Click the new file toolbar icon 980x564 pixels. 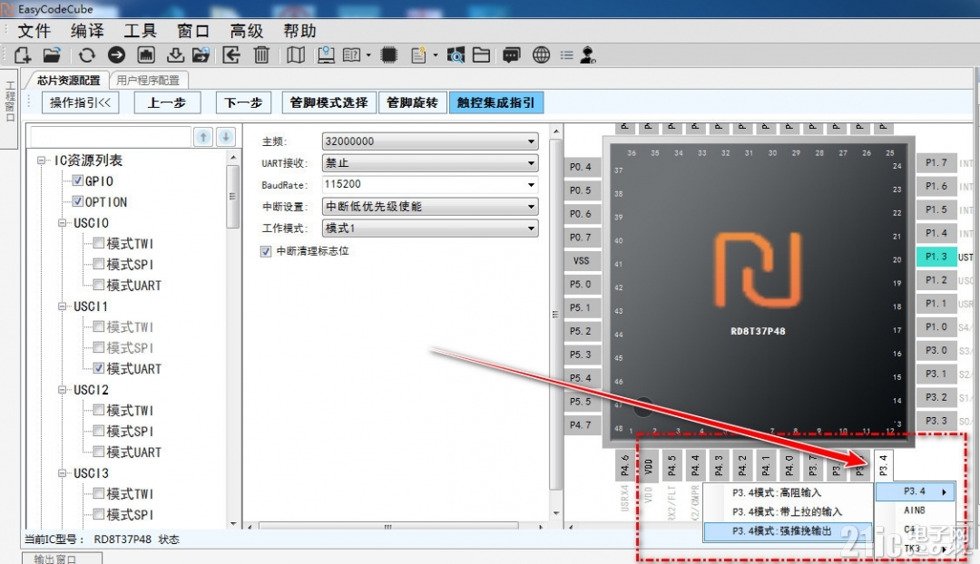23,55
